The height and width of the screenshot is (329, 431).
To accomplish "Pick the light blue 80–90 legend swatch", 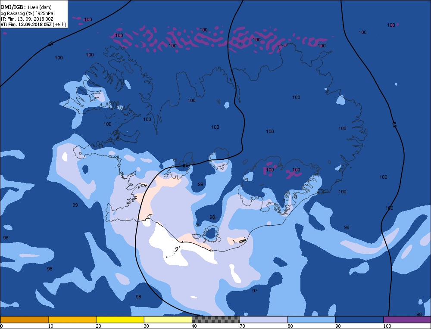I will (x=312, y=320).
